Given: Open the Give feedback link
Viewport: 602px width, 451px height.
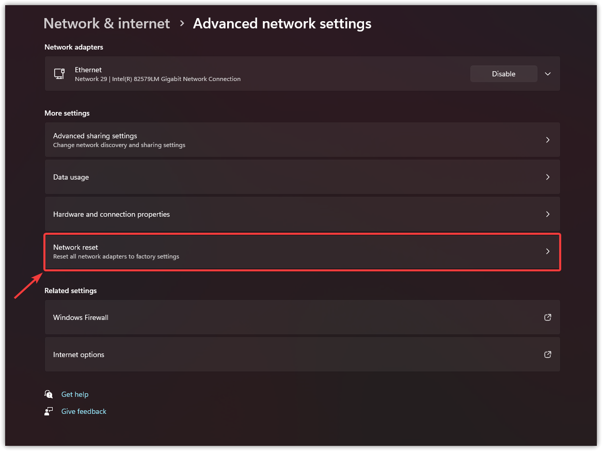Looking at the screenshot, I should pyautogui.click(x=84, y=411).
